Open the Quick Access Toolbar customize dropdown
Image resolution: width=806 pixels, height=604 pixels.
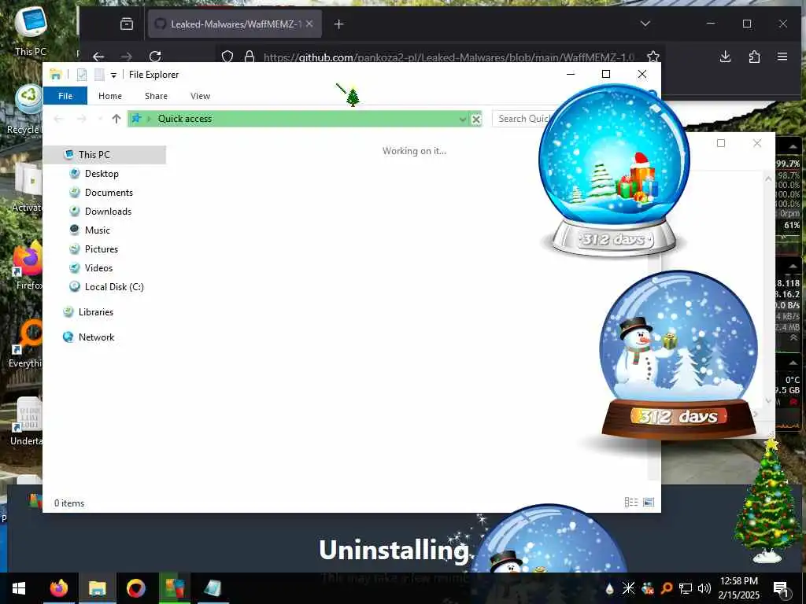[113, 75]
